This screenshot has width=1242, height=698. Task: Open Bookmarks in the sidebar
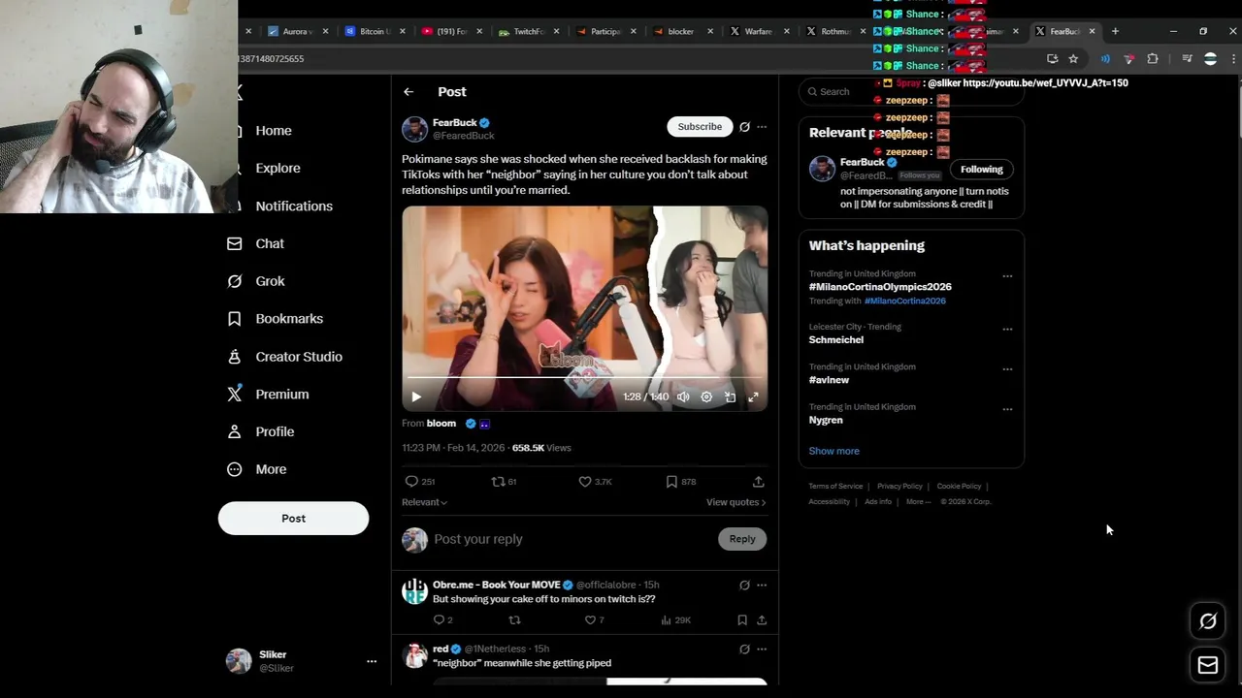[x=289, y=319]
